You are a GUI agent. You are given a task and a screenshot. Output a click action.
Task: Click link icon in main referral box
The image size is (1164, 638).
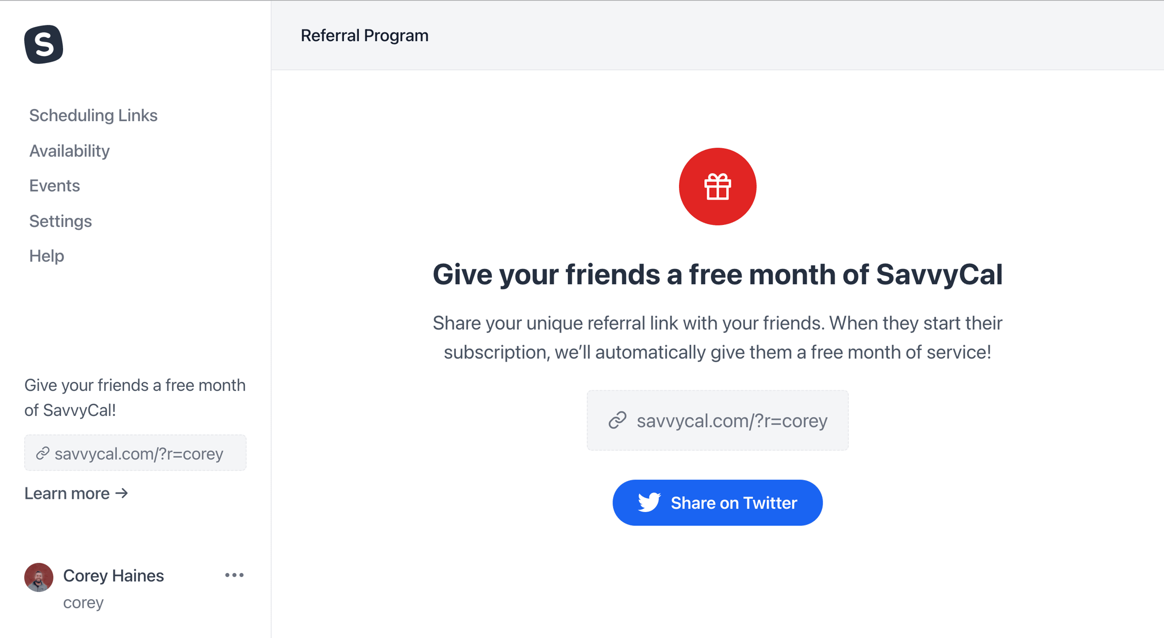(x=617, y=420)
